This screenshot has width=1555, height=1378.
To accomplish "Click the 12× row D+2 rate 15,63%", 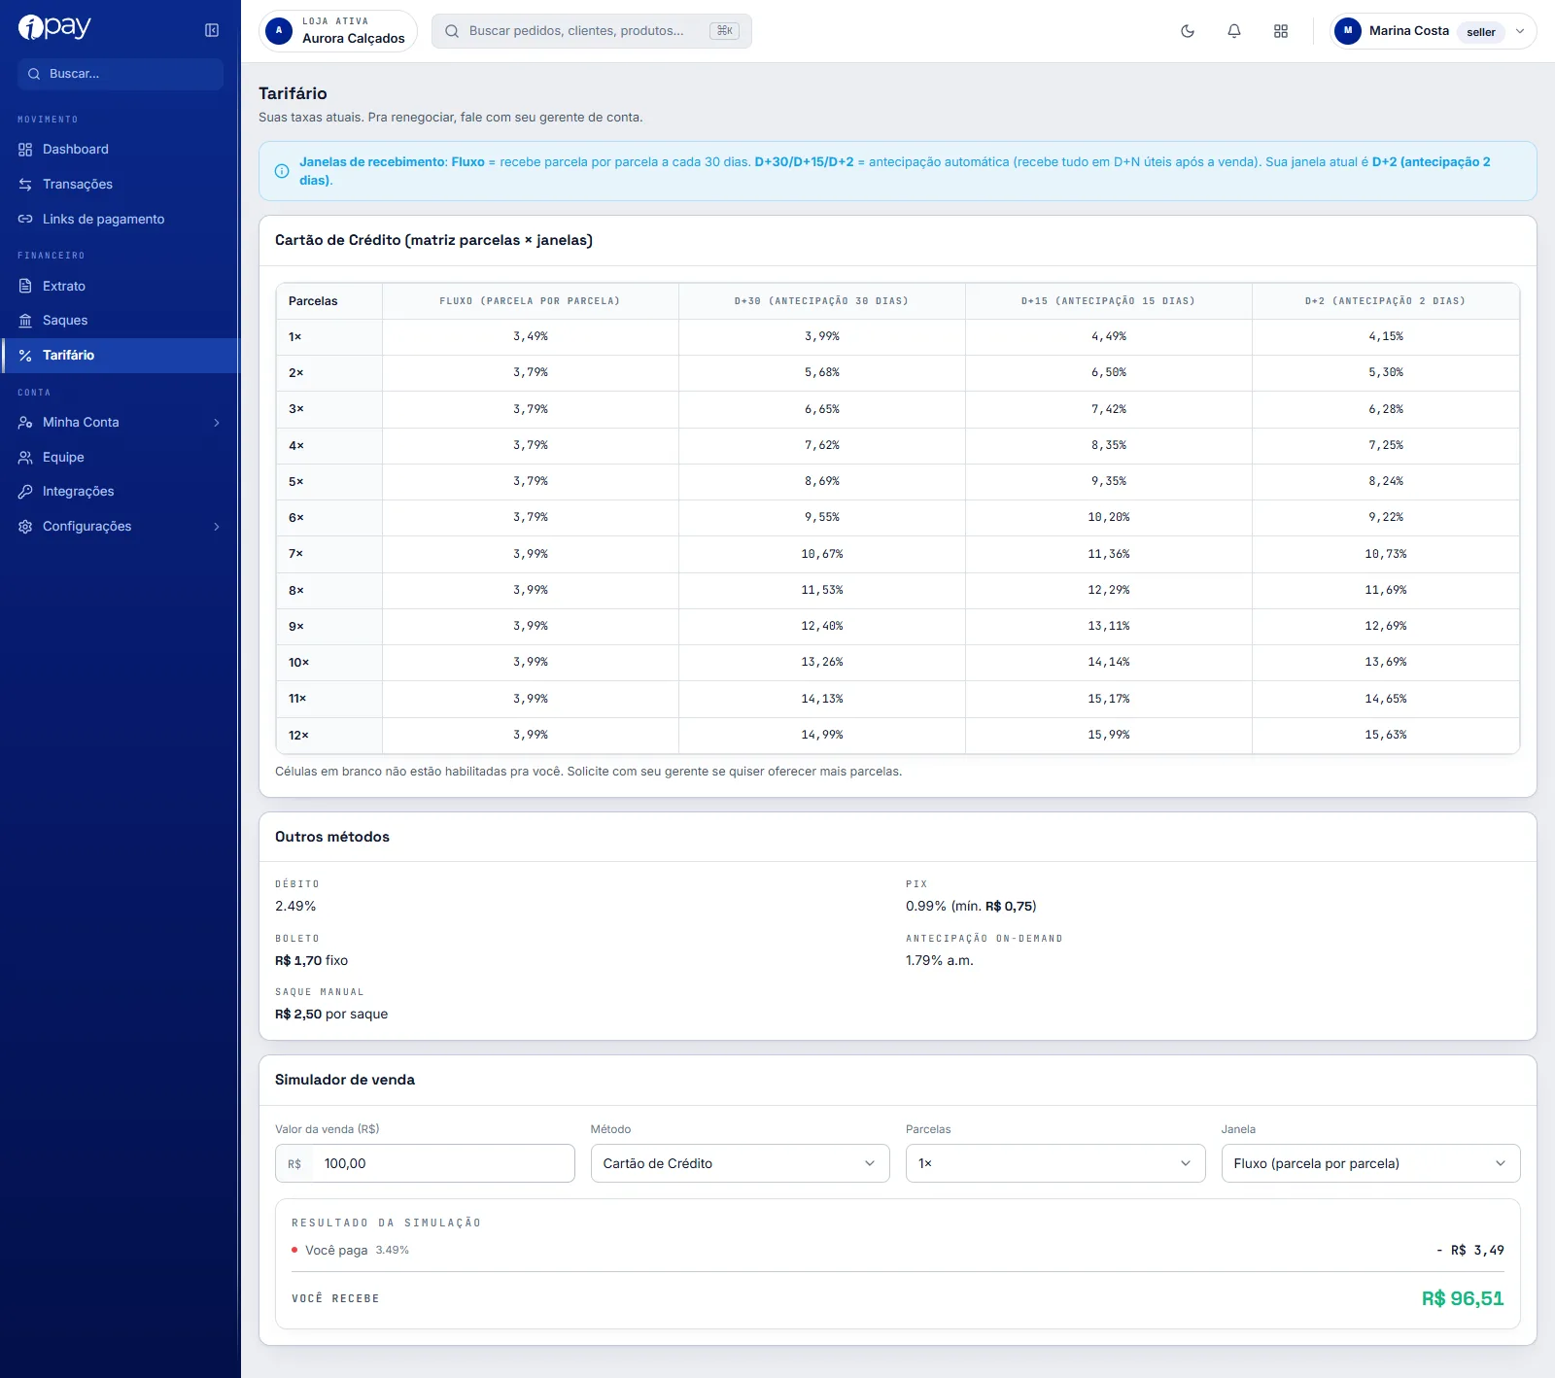I will [x=1386, y=736].
